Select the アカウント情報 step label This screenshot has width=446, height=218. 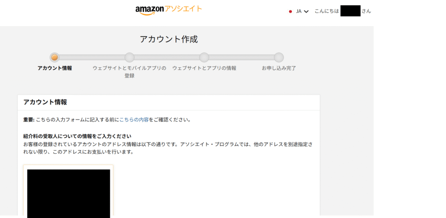click(x=54, y=68)
